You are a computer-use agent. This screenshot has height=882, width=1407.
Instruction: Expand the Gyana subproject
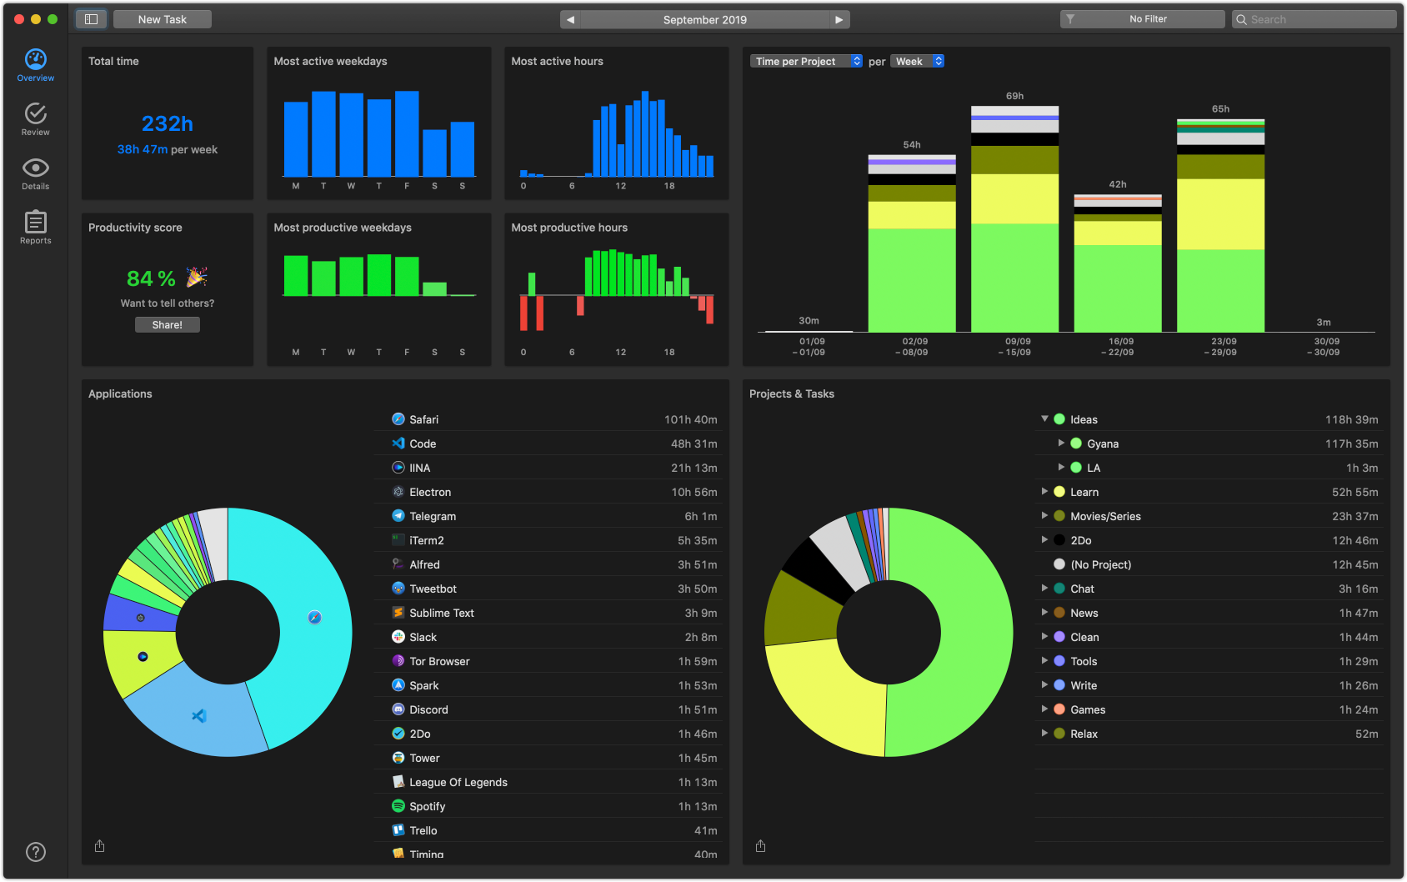click(x=1061, y=444)
